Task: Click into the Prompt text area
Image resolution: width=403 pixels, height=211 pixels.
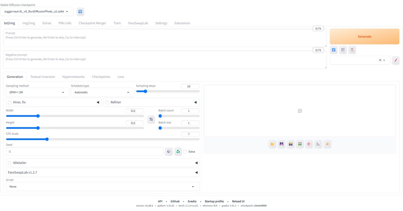Action: (165, 38)
